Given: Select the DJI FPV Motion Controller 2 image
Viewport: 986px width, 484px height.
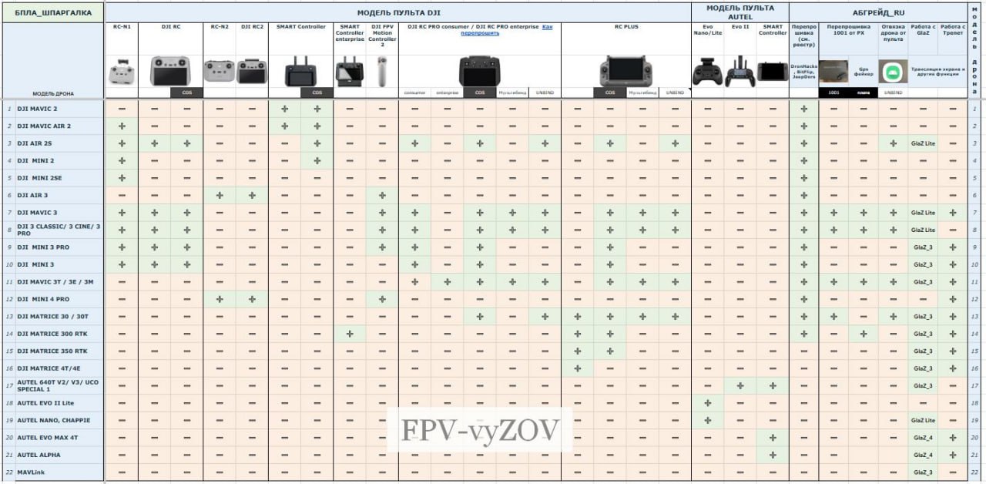Looking at the screenshot, I should [x=382, y=72].
